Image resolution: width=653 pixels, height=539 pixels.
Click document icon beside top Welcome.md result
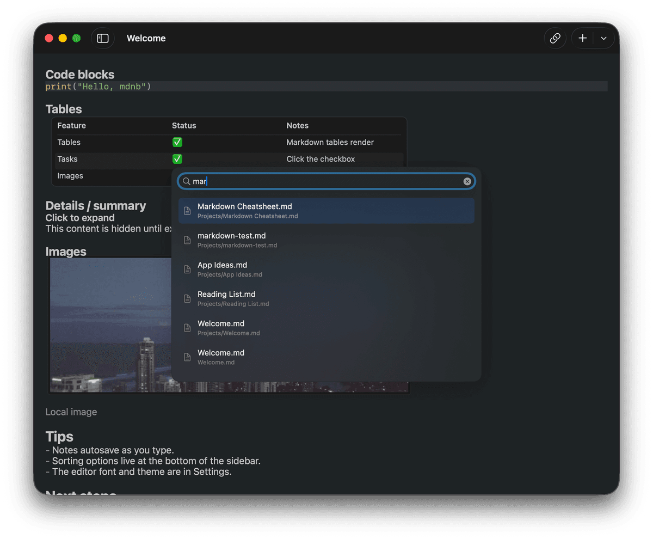(x=188, y=328)
